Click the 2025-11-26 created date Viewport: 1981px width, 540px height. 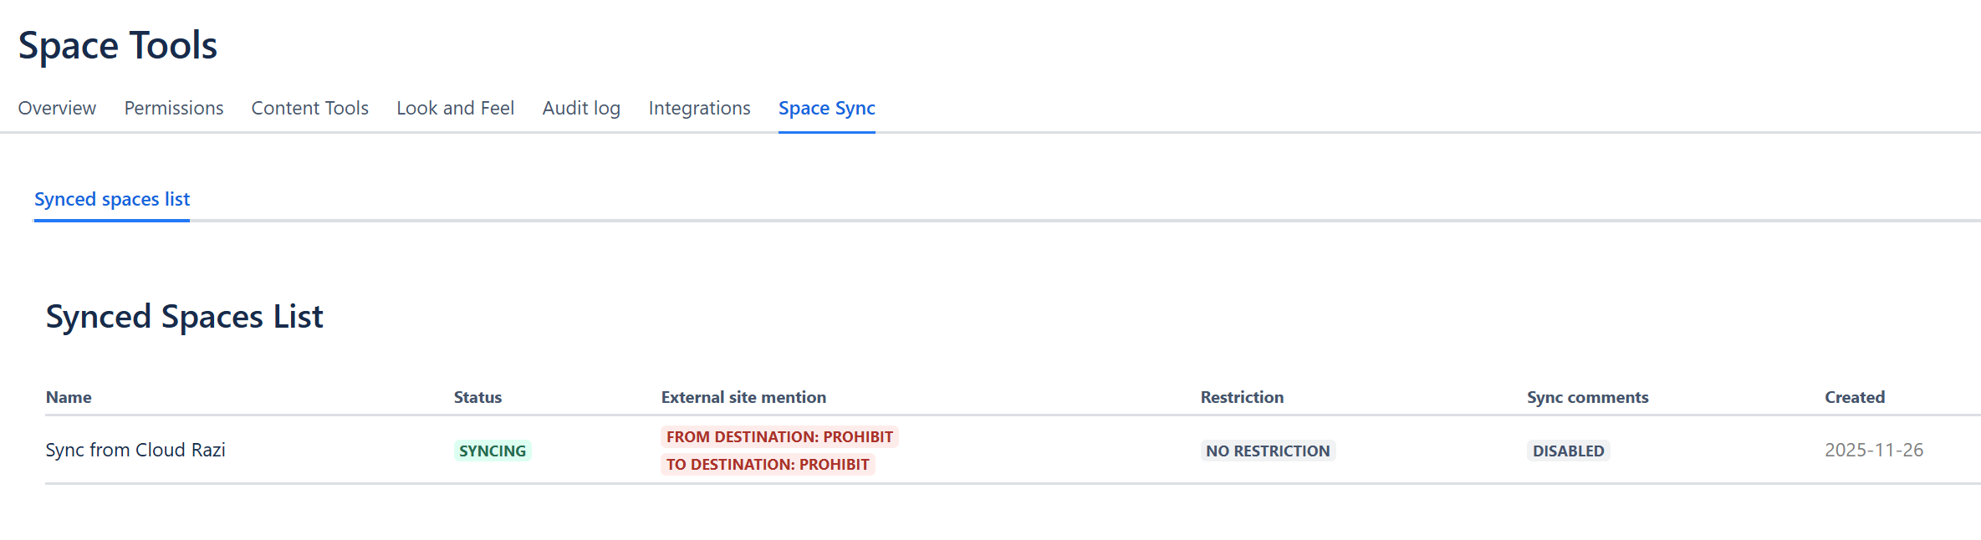point(1874,450)
